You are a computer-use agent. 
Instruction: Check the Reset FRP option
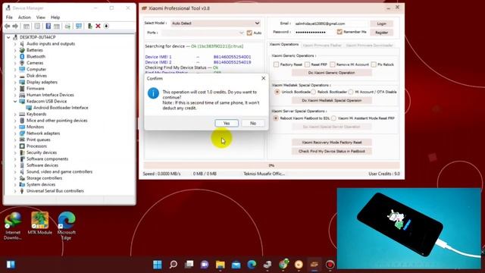pos(307,64)
